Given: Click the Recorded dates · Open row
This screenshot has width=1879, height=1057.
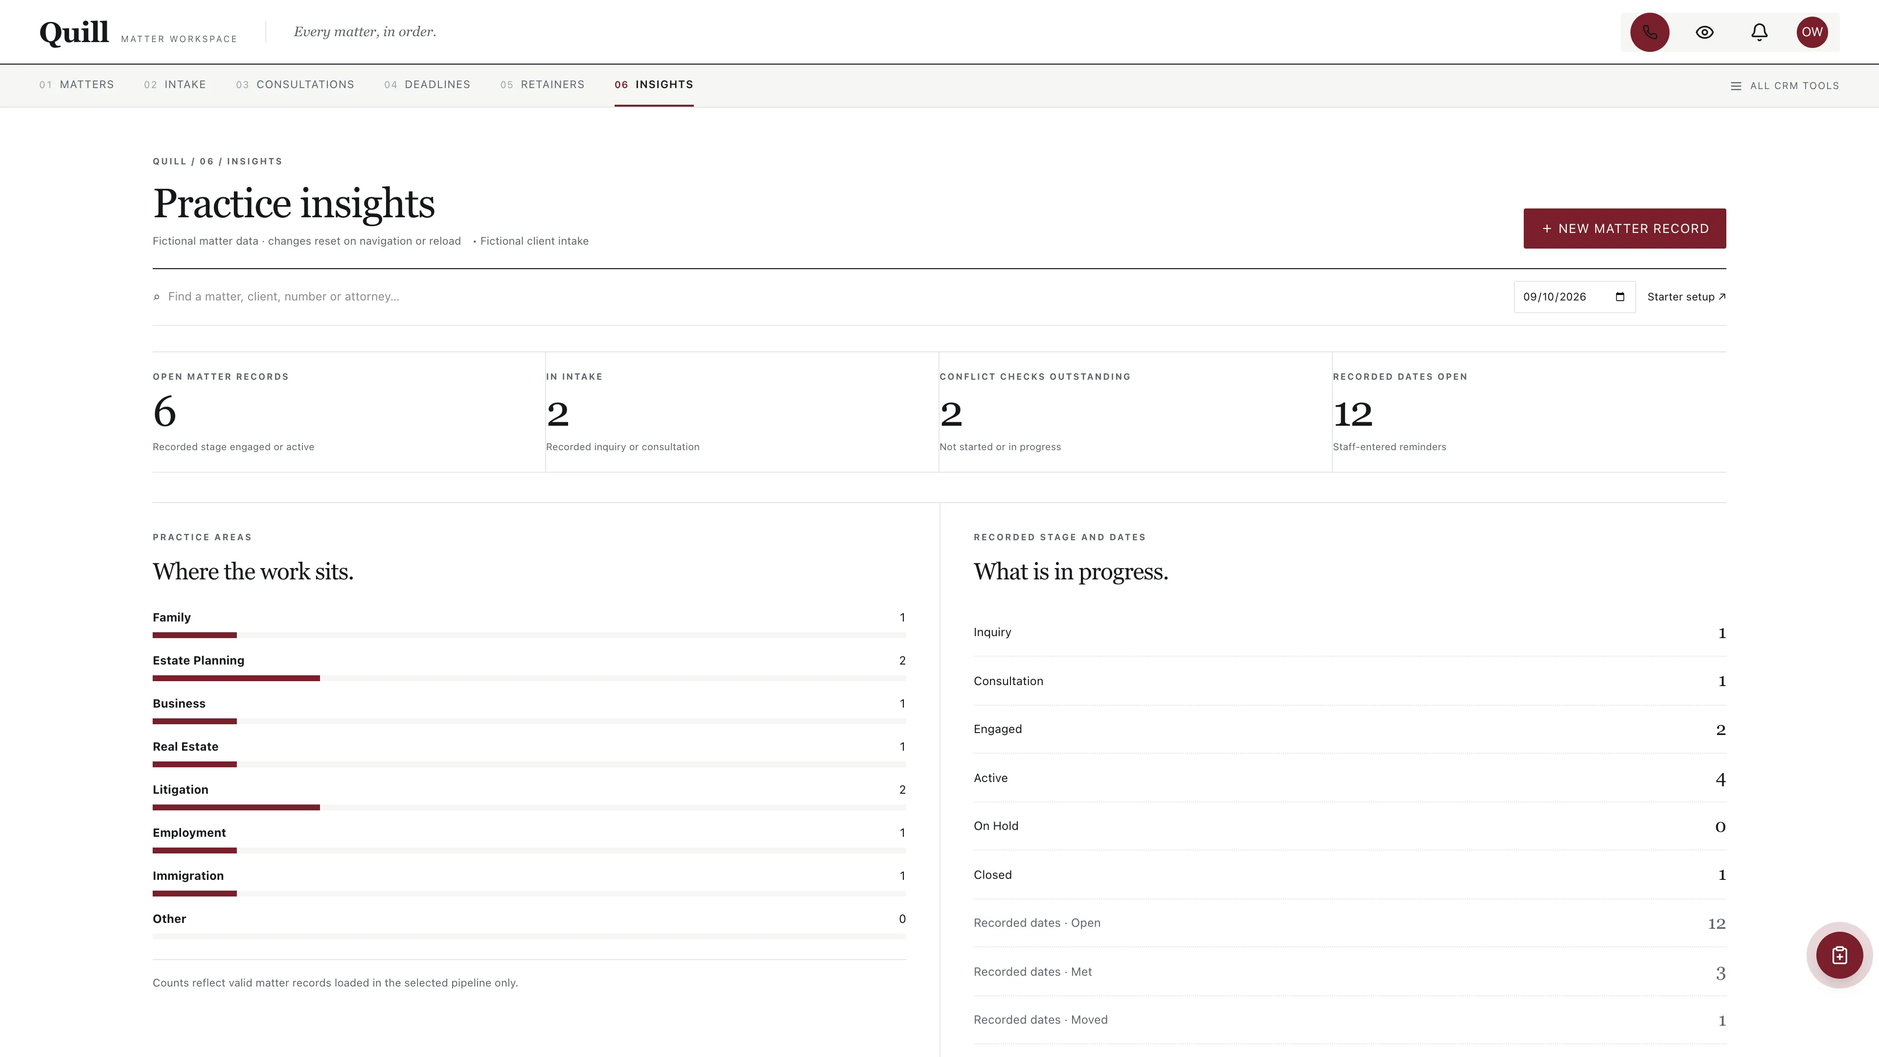Looking at the screenshot, I should click(1350, 923).
